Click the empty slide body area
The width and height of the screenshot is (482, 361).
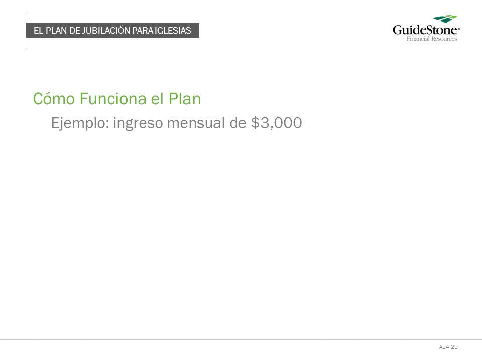coord(241,233)
